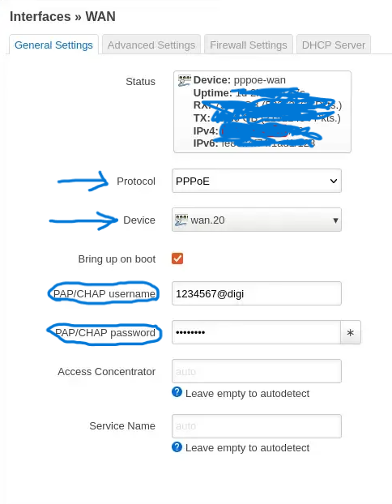Open the PPPoE protocol dropdown
Viewport: 392px width, 504px height.
257,181
